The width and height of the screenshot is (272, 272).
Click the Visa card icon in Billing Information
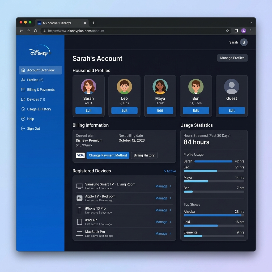[80, 155]
